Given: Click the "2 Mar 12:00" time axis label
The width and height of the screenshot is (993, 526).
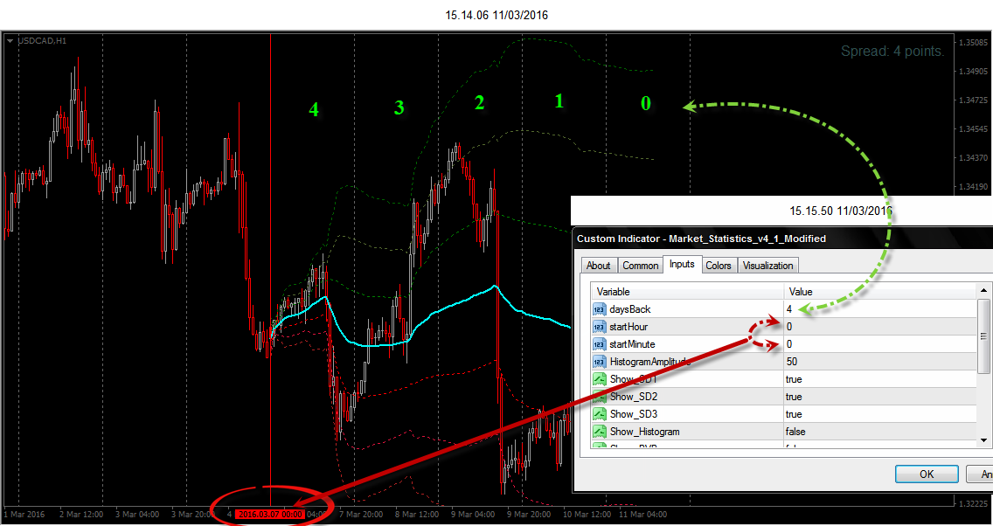Looking at the screenshot, I should coord(81,515).
